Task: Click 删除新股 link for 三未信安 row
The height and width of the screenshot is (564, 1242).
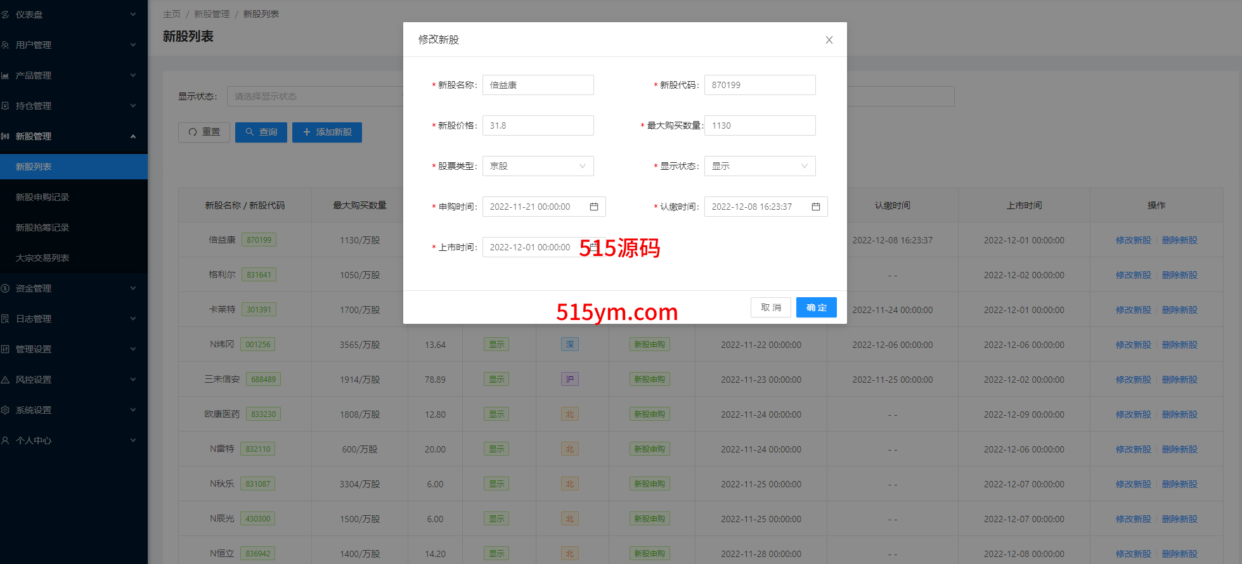Action: 1179,380
